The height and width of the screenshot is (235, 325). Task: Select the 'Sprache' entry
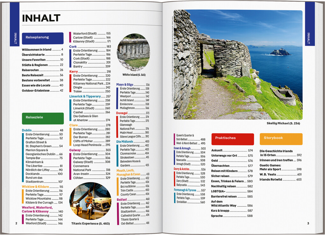point(232,216)
